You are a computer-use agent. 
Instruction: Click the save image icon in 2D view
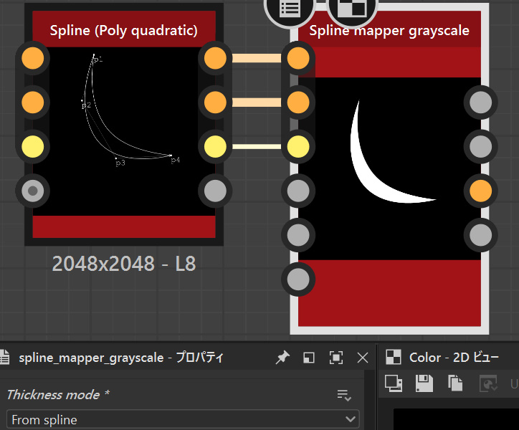pos(424,383)
